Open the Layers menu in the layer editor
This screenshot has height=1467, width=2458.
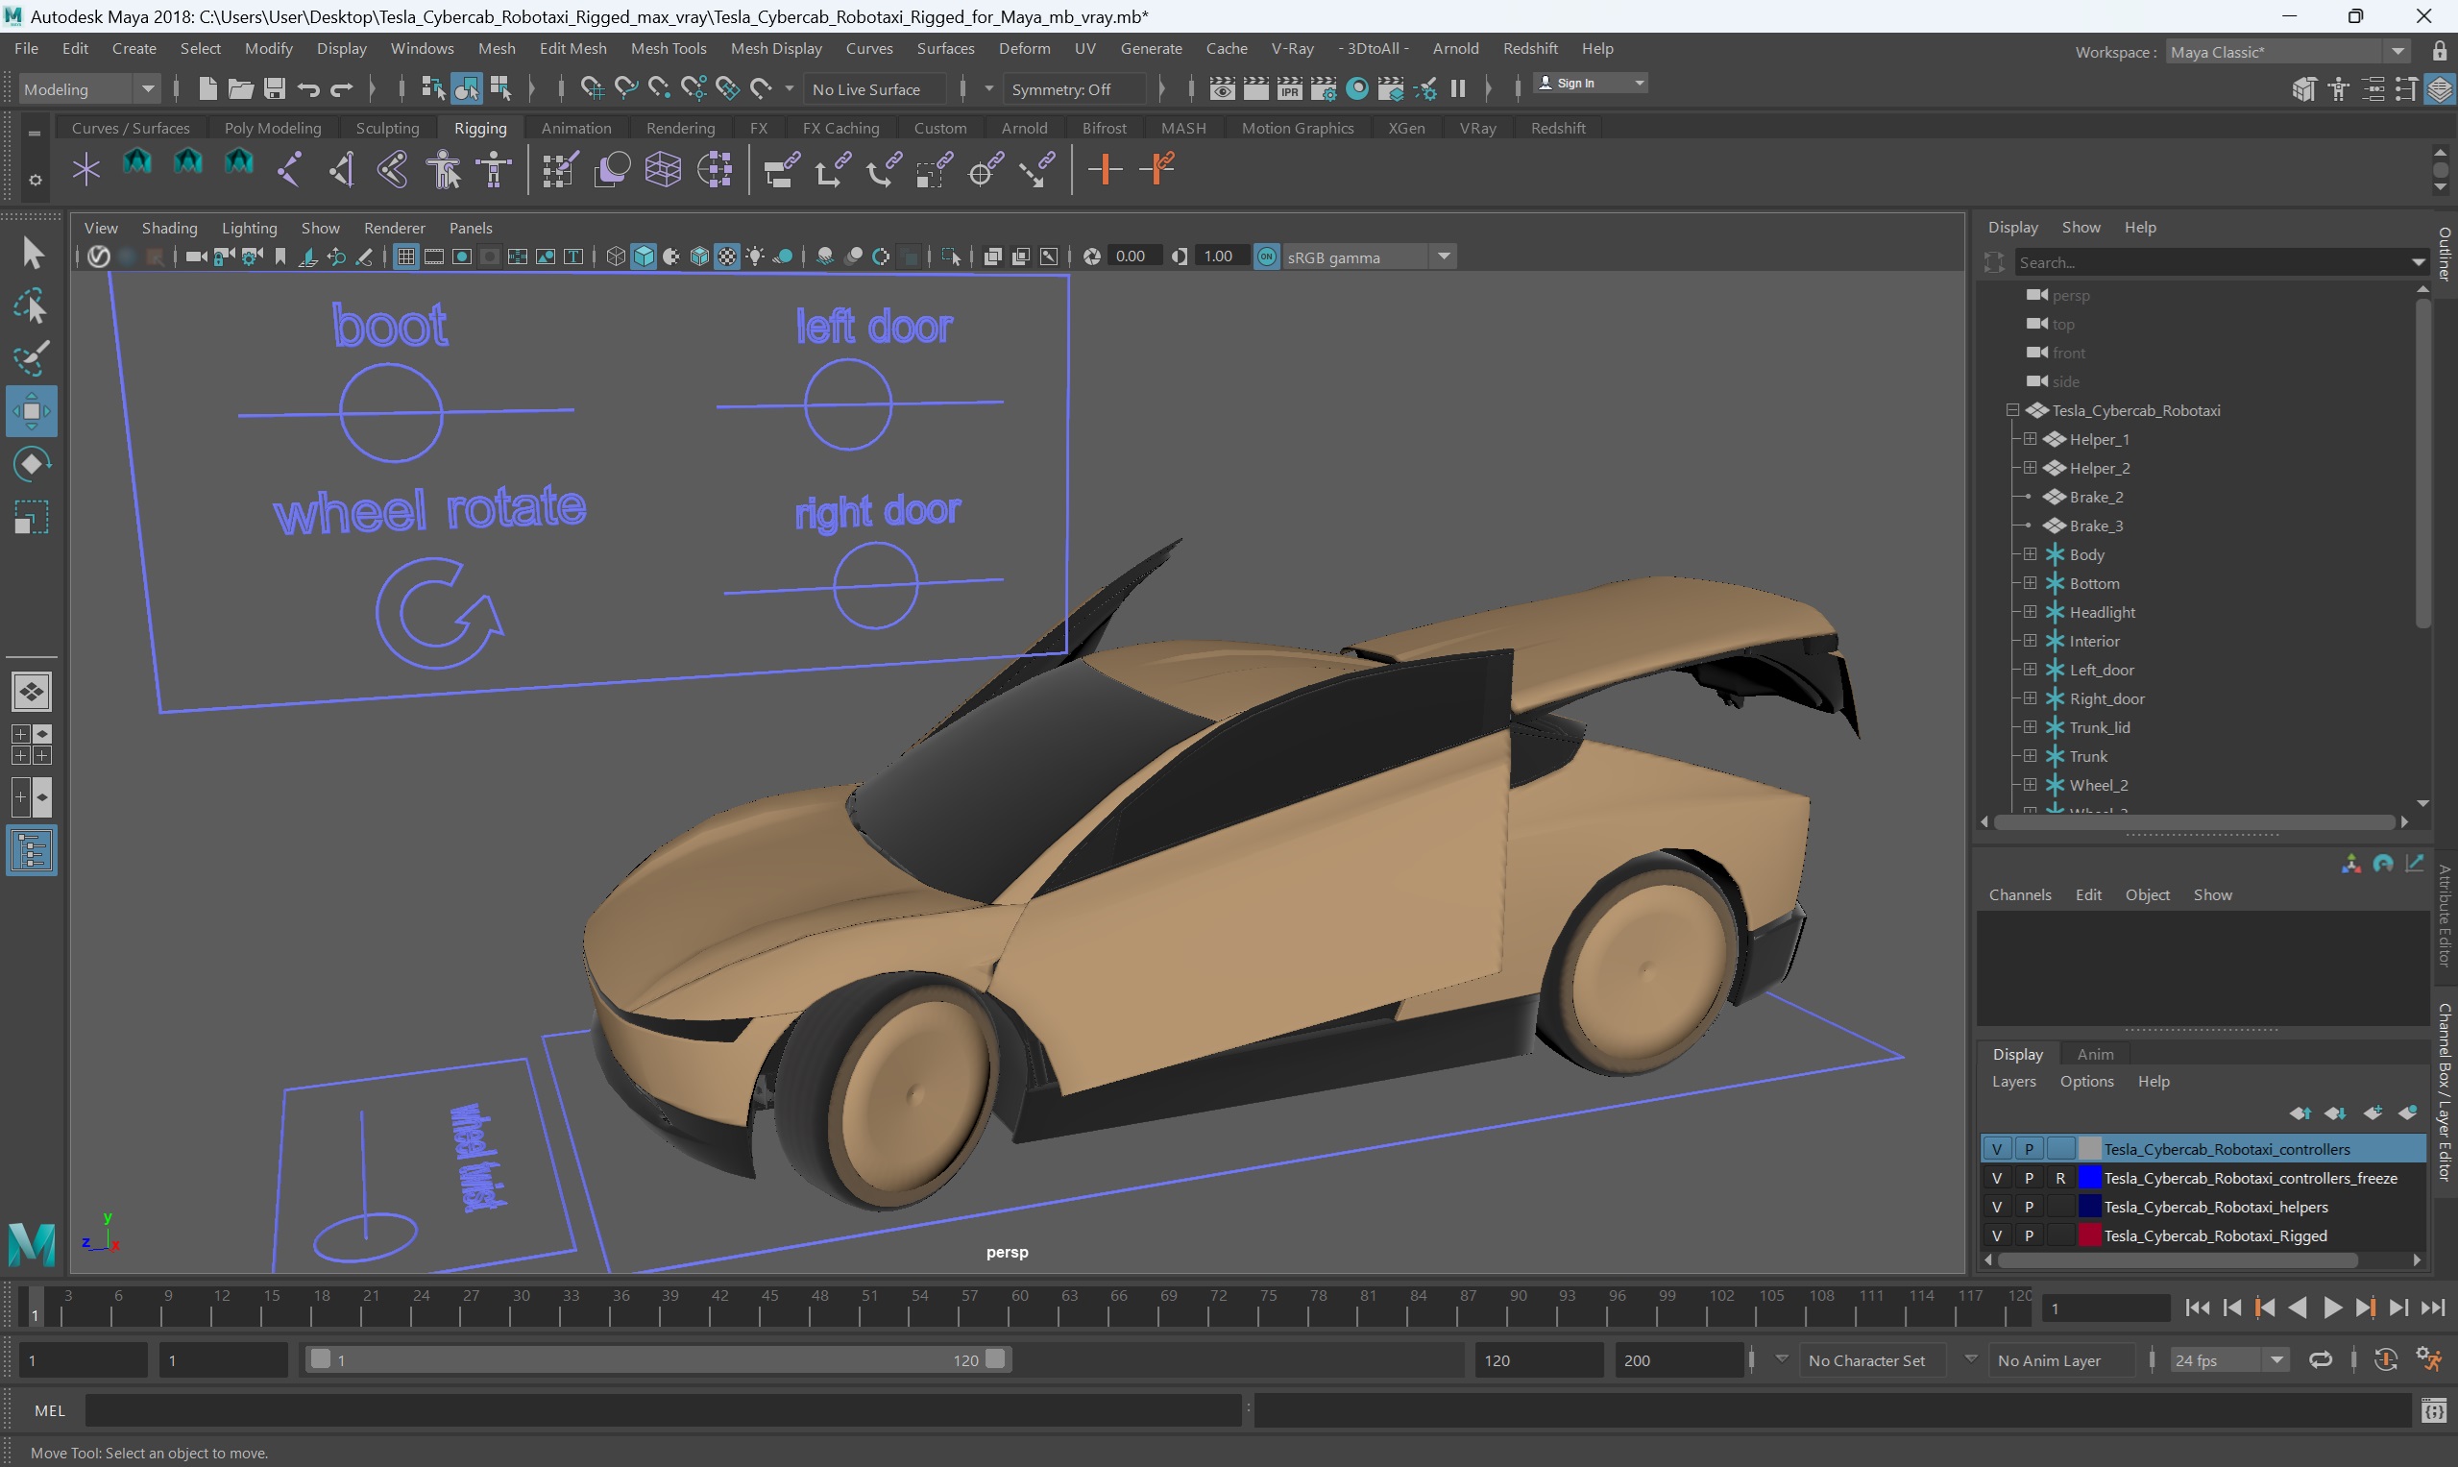tap(2013, 1082)
